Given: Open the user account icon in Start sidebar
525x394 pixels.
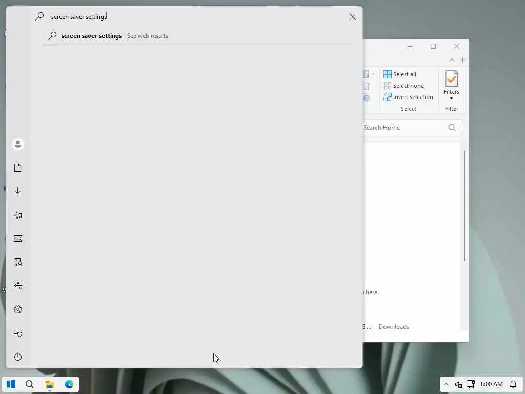Looking at the screenshot, I should pyautogui.click(x=18, y=144).
